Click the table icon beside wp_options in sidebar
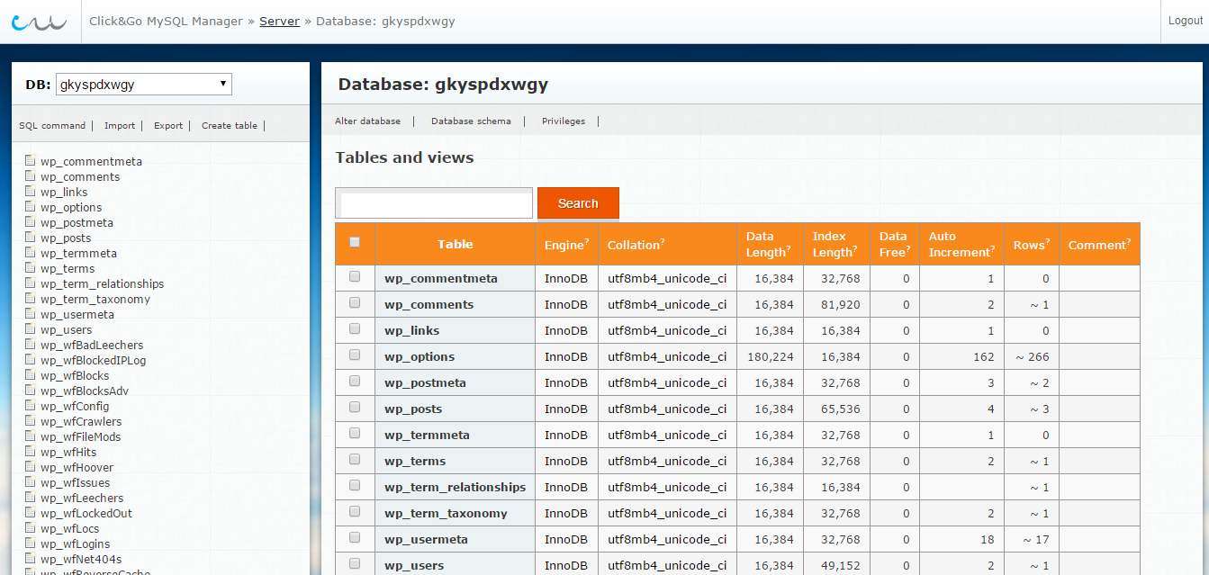1209x575 pixels. (x=31, y=207)
